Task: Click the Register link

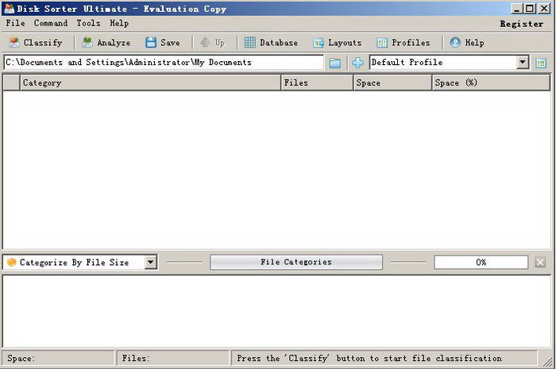Action: [x=522, y=24]
